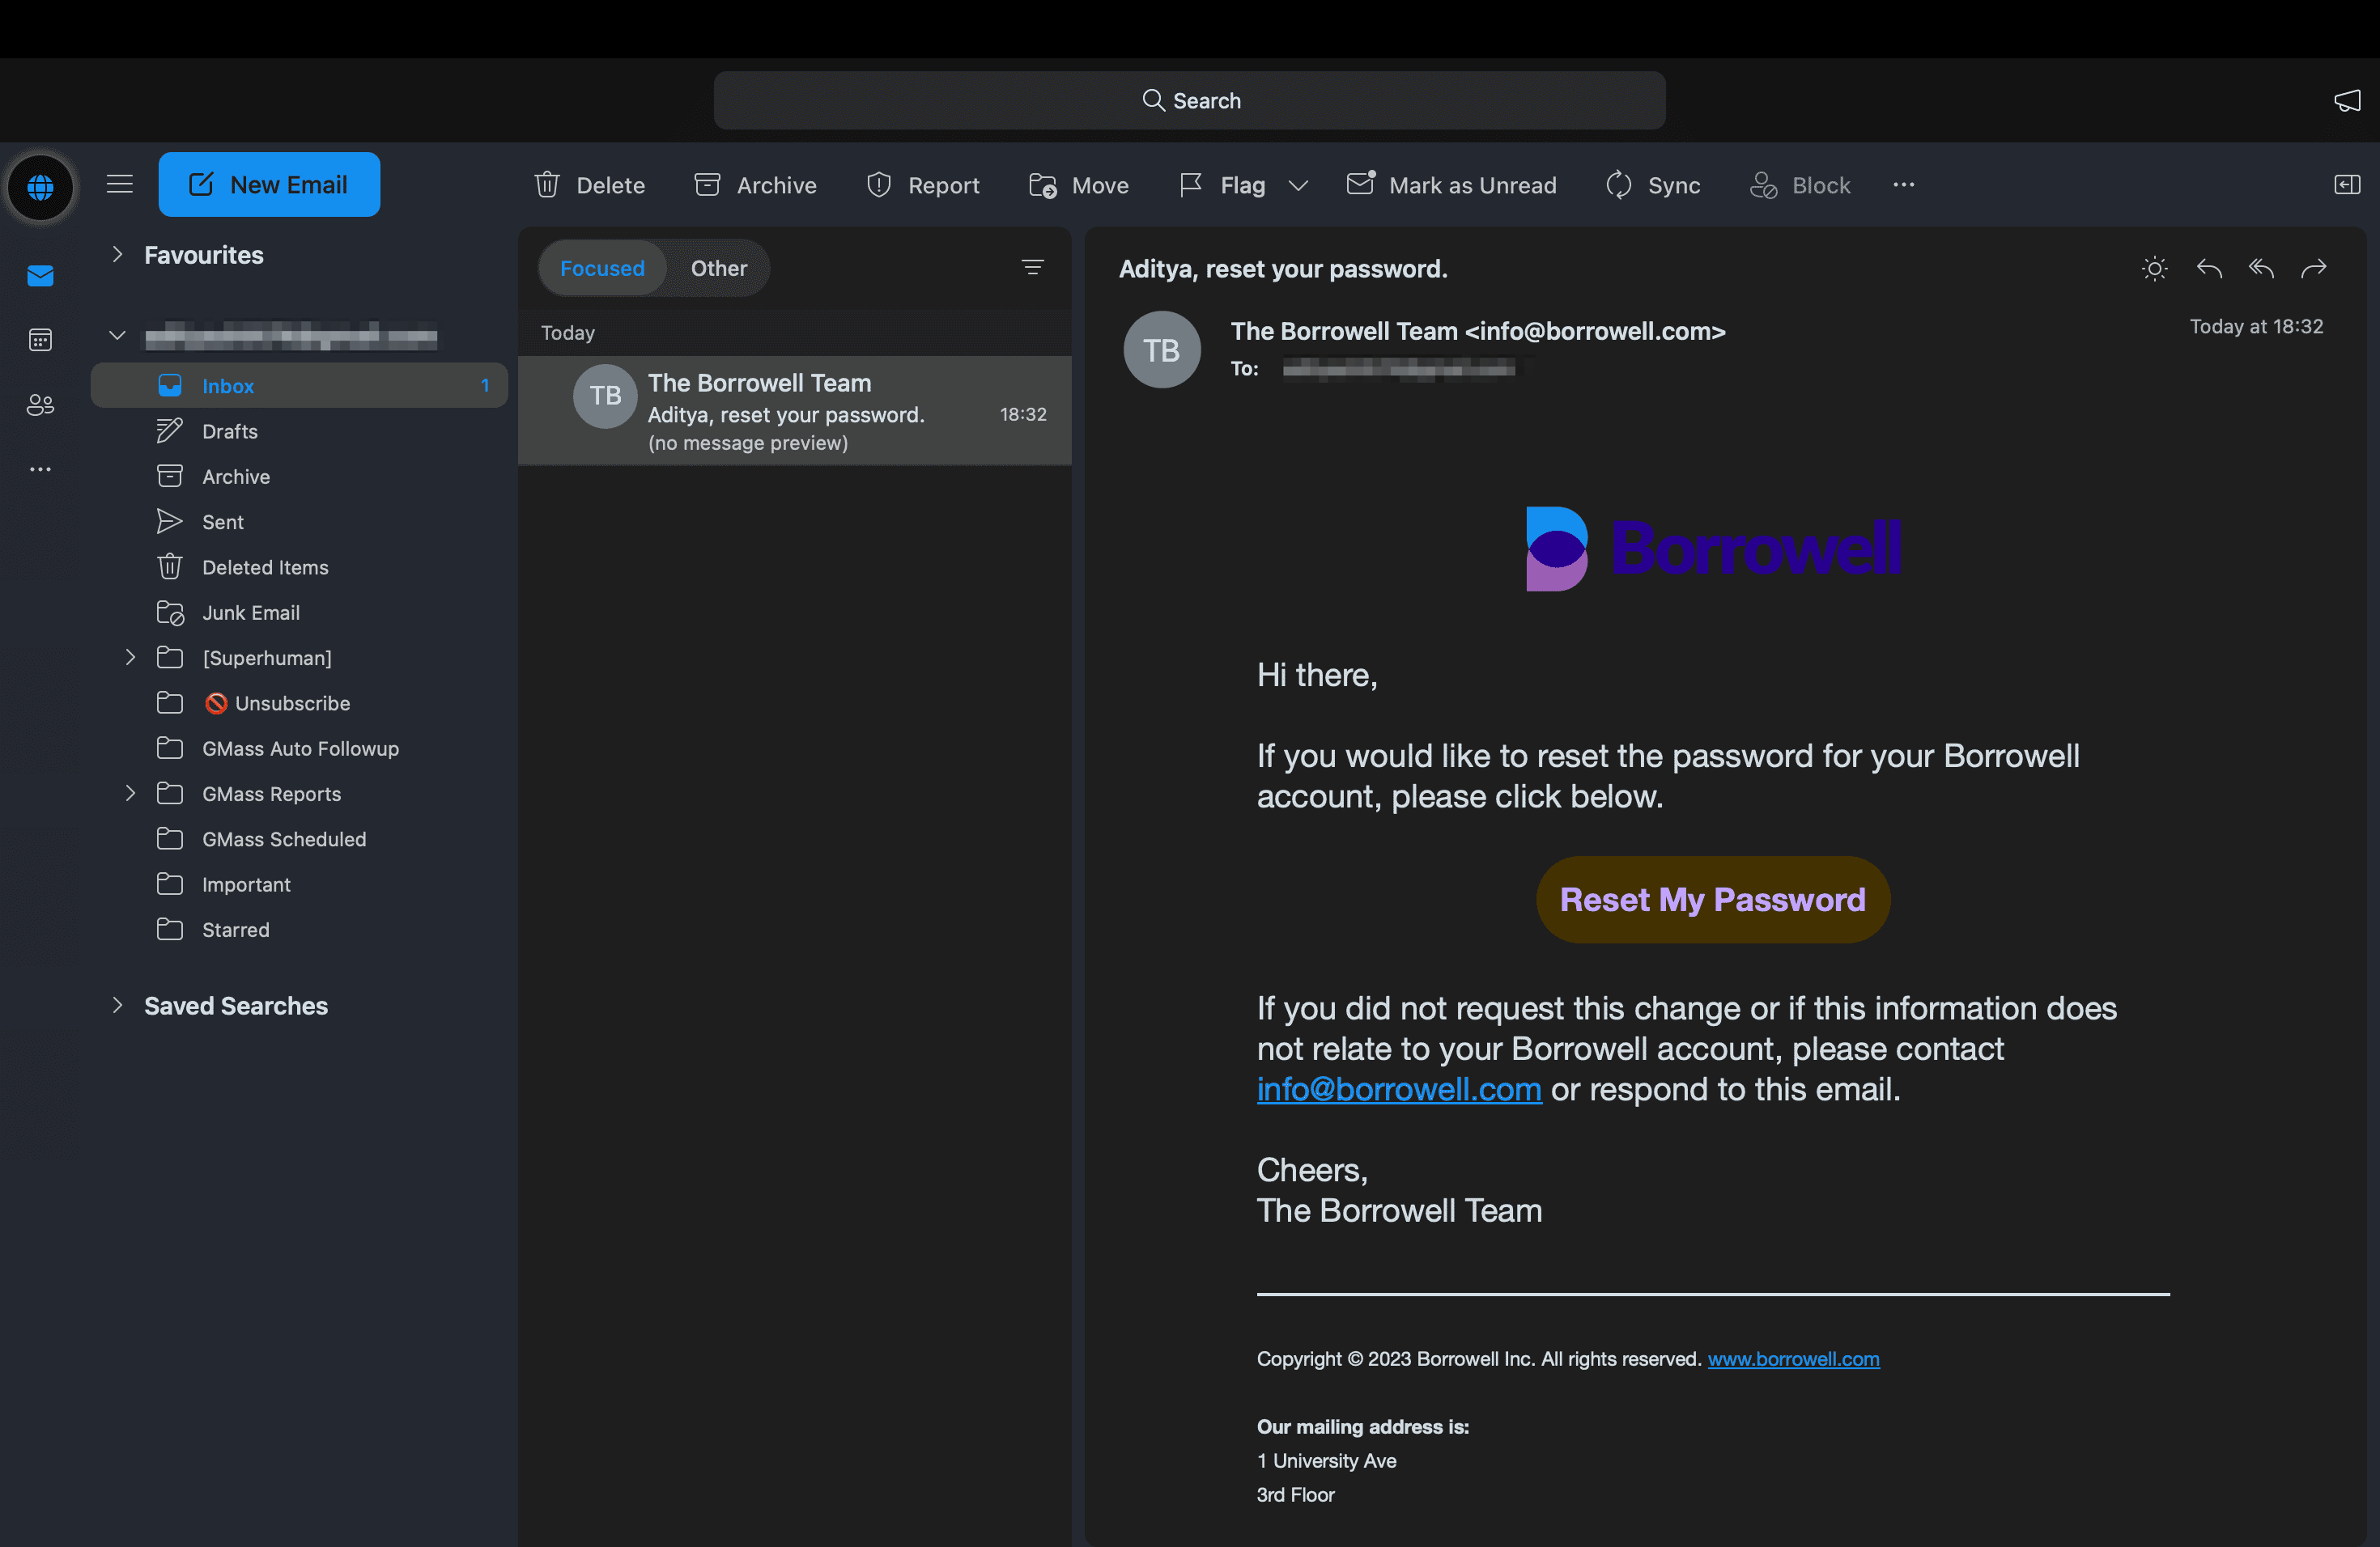
Task: Expand the Superhuman folder group
Action: point(132,657)
